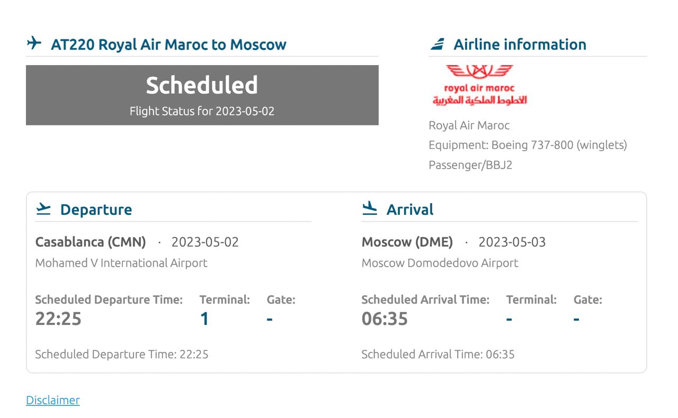Click the large 22:25 departure time

click(58, 319)
